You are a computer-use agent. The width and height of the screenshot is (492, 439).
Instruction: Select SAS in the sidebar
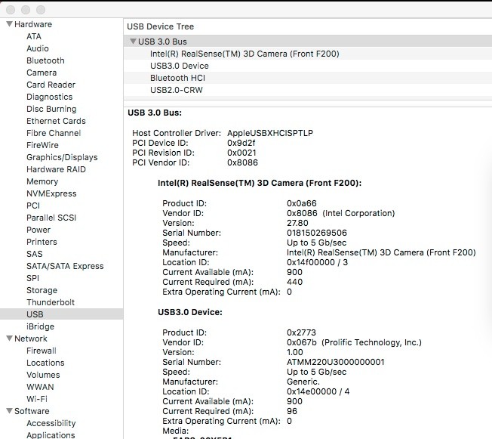pyautogui.click(x=35, y=254)
